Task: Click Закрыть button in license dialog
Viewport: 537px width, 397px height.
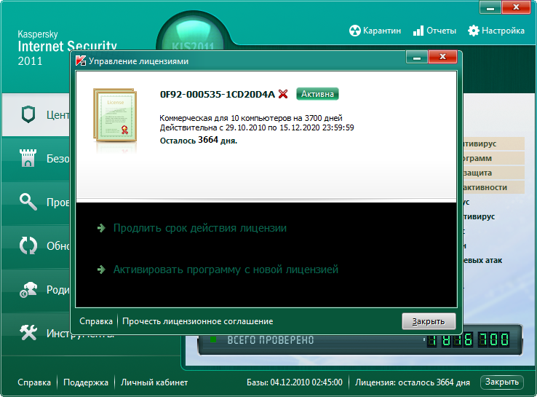Action: click(x=429, y=321)
